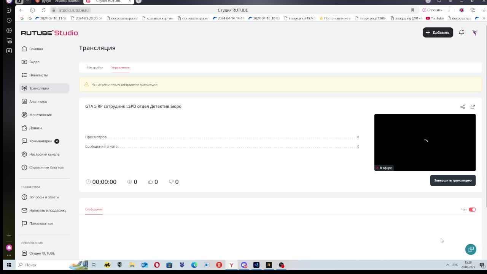
Task: Open the support chat widget
Action: pos(471,249)
